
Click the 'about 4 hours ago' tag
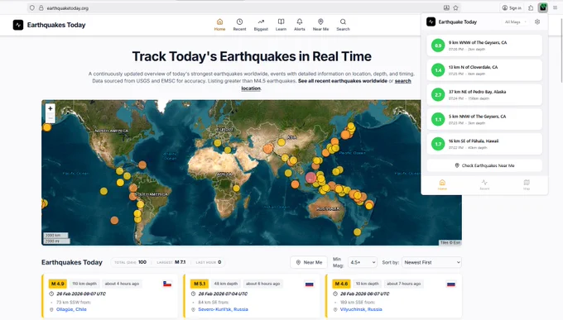(122, 284)
